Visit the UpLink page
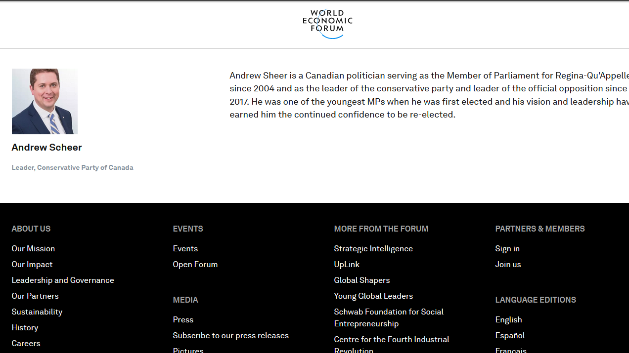 tap(347, 264)
